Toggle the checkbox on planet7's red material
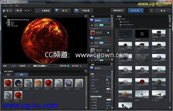The height and width of the screenshot is (111, 173). [x=108, y=33]
